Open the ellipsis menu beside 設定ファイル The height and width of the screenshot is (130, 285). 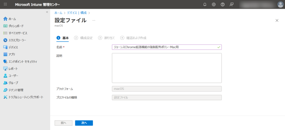pos(94,20)
